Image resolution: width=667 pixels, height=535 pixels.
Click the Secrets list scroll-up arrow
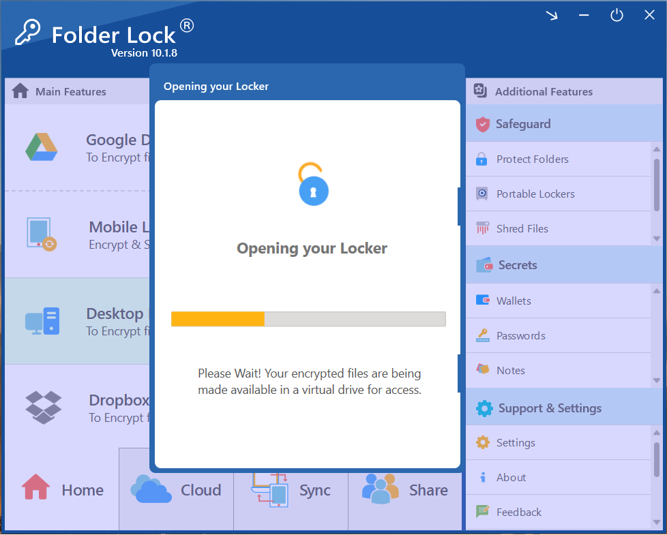[657, 290]
